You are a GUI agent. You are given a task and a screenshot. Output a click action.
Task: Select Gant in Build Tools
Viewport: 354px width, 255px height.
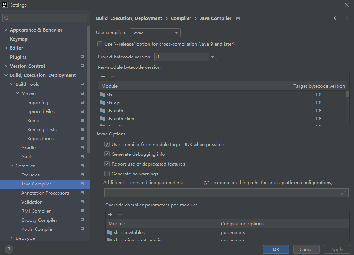26,157
